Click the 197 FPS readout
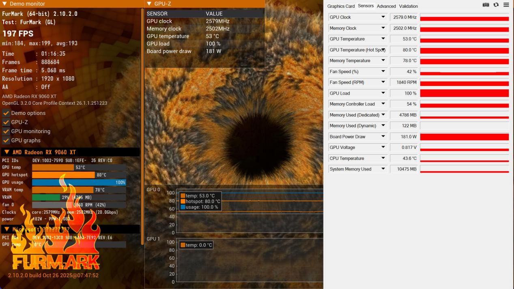Screen dimensions: 514x289 [x=18, y=34]
